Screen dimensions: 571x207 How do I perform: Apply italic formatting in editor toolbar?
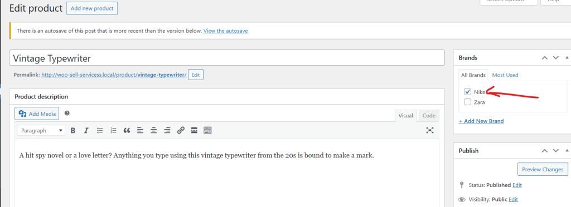(x=86, y=130)
